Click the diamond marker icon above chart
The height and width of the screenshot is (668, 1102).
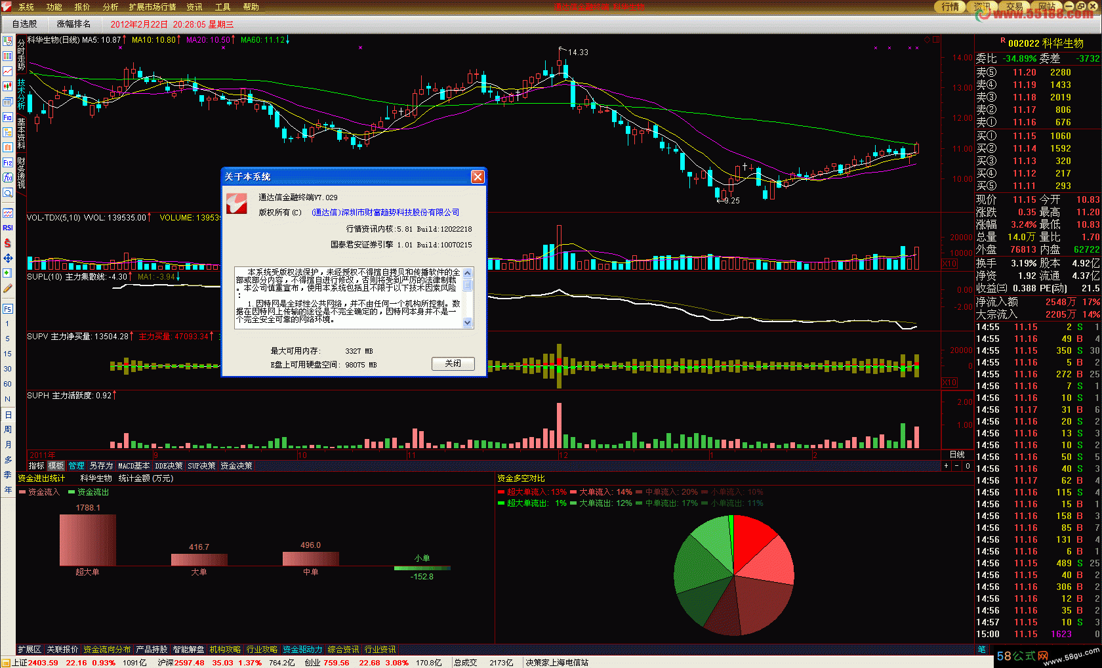point(927,40)
